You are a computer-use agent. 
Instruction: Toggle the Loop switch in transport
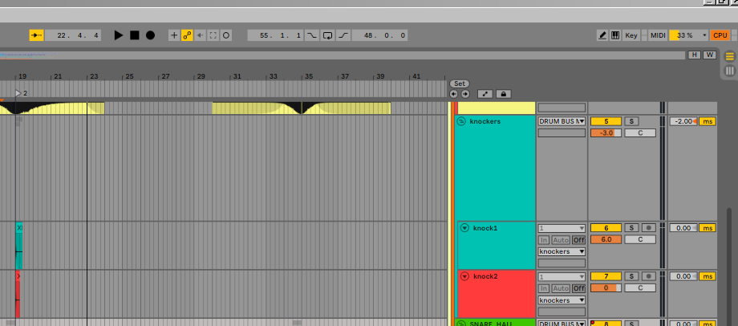pos(327,35)
